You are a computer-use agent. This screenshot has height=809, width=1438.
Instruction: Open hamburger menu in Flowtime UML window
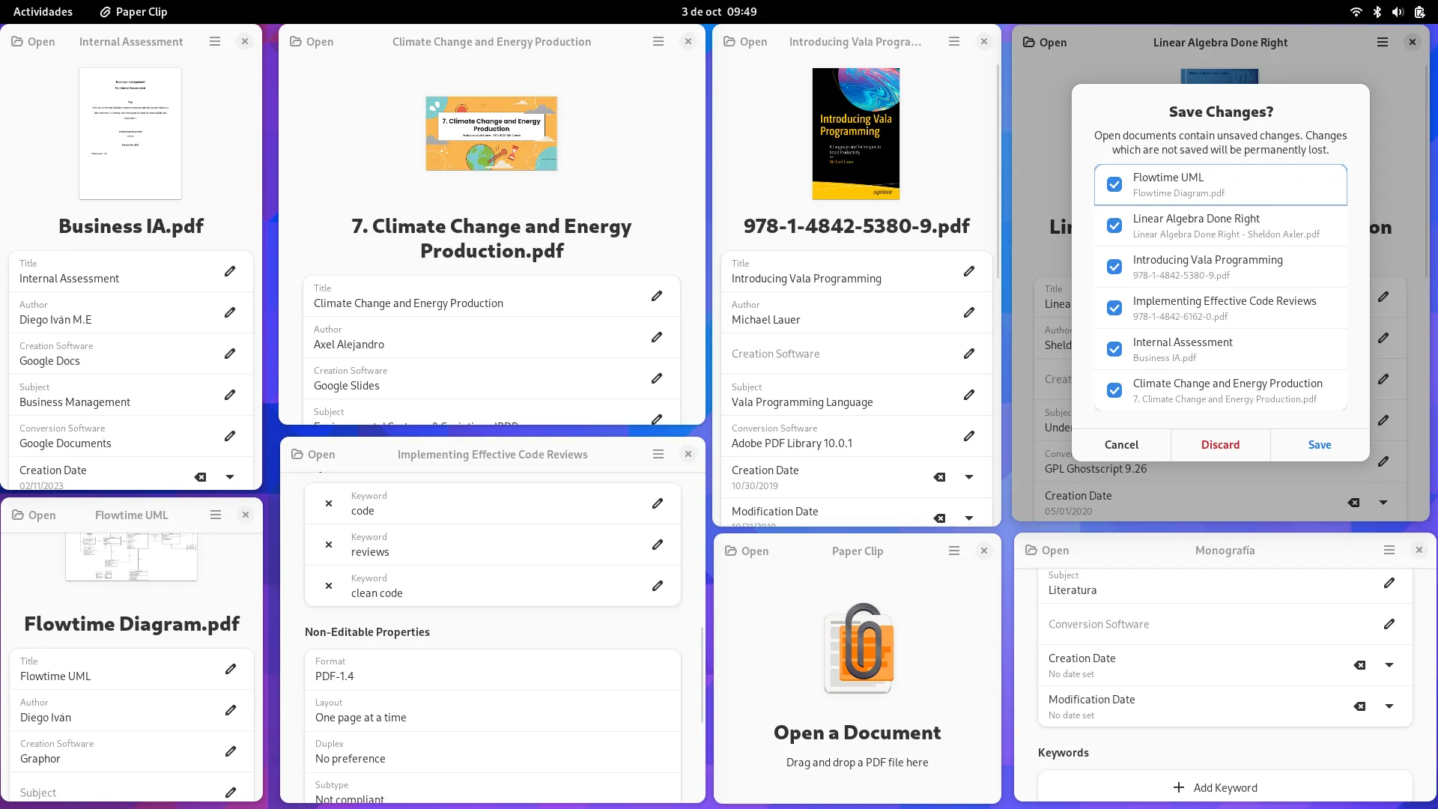point(216,515)
